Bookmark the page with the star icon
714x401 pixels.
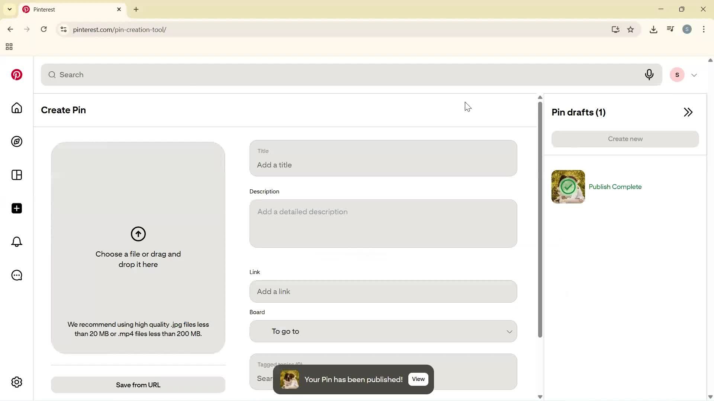click(x=631, y=29)
